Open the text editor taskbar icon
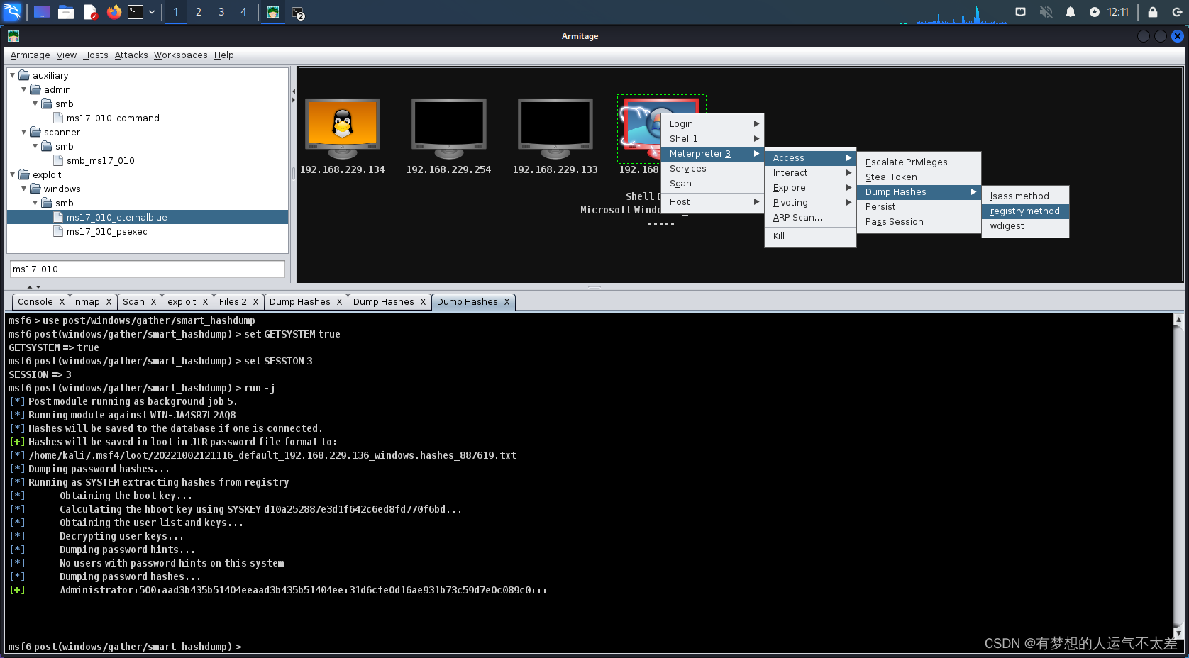1189x658 pixels. pos(90,12)
